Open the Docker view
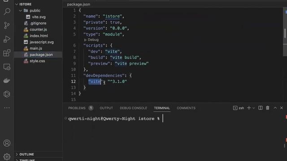Screen dimensions: 287x161 pyautogui.click(x=7, y=80)
